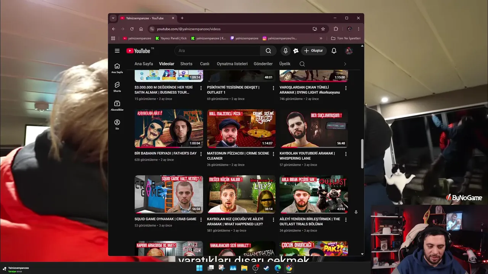Open options menu for WHISPERING LANE video
Image resolution: width=488 pixels, height=274 pixels.
[346, 154]
